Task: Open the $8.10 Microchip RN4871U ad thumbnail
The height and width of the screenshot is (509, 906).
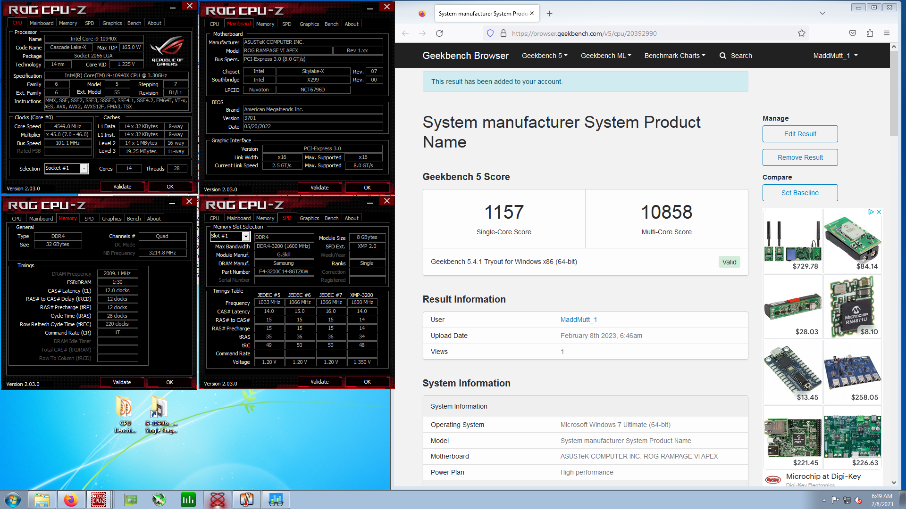Action: (x=852, y=306)
